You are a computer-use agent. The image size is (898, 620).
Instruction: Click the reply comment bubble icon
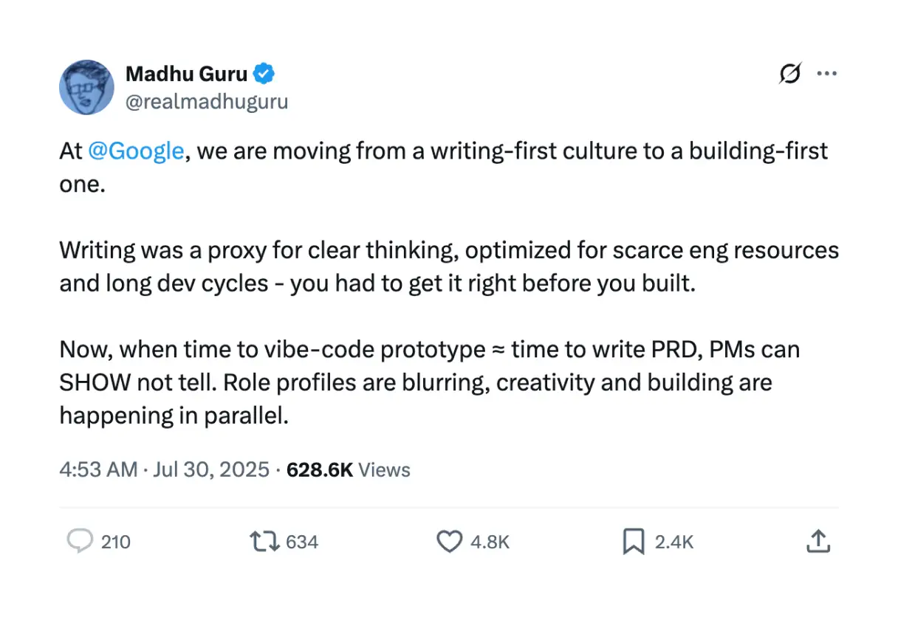point(78,542)
